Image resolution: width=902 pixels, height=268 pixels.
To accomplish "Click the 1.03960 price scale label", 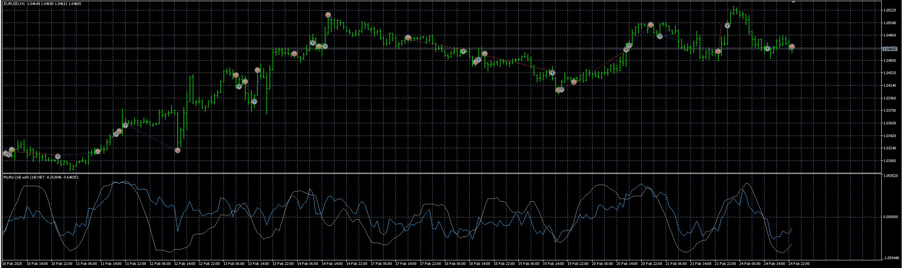I will tap(890, 98).
